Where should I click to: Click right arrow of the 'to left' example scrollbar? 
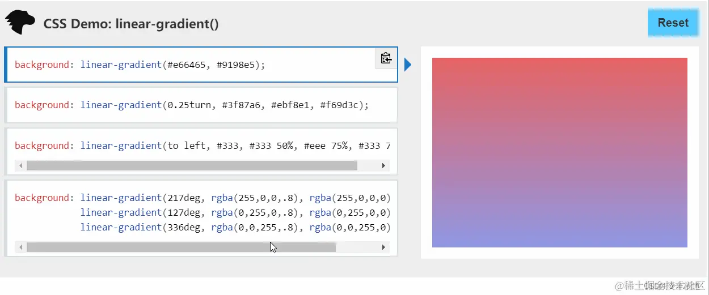point(384,165)
